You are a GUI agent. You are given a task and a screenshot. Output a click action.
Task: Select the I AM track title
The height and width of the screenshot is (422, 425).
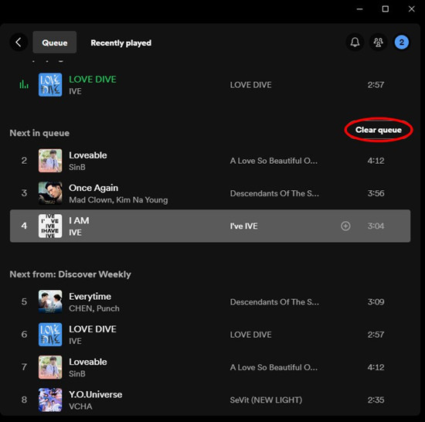coord(79,220)
